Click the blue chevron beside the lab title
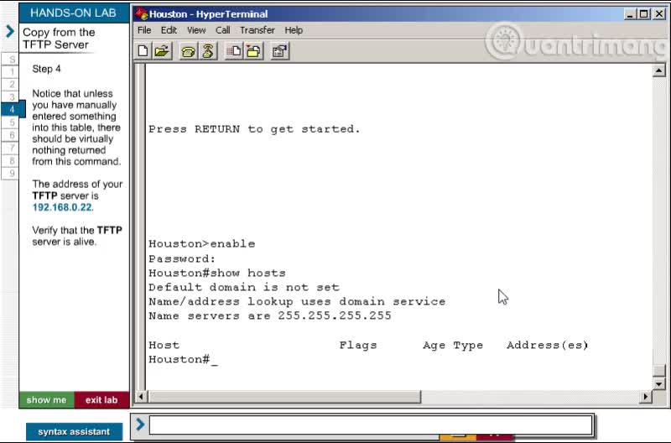 click(9, 31)
